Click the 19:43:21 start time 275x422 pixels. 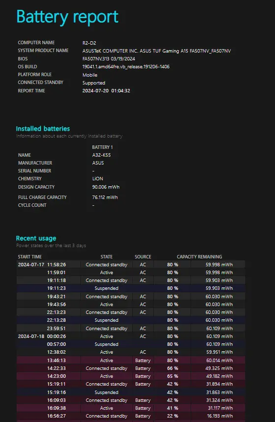point(56,297)
